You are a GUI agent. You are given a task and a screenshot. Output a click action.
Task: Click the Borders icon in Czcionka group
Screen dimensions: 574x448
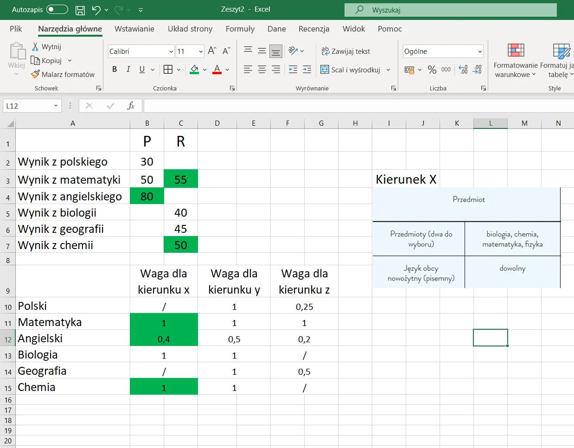[x=168, y=70]
